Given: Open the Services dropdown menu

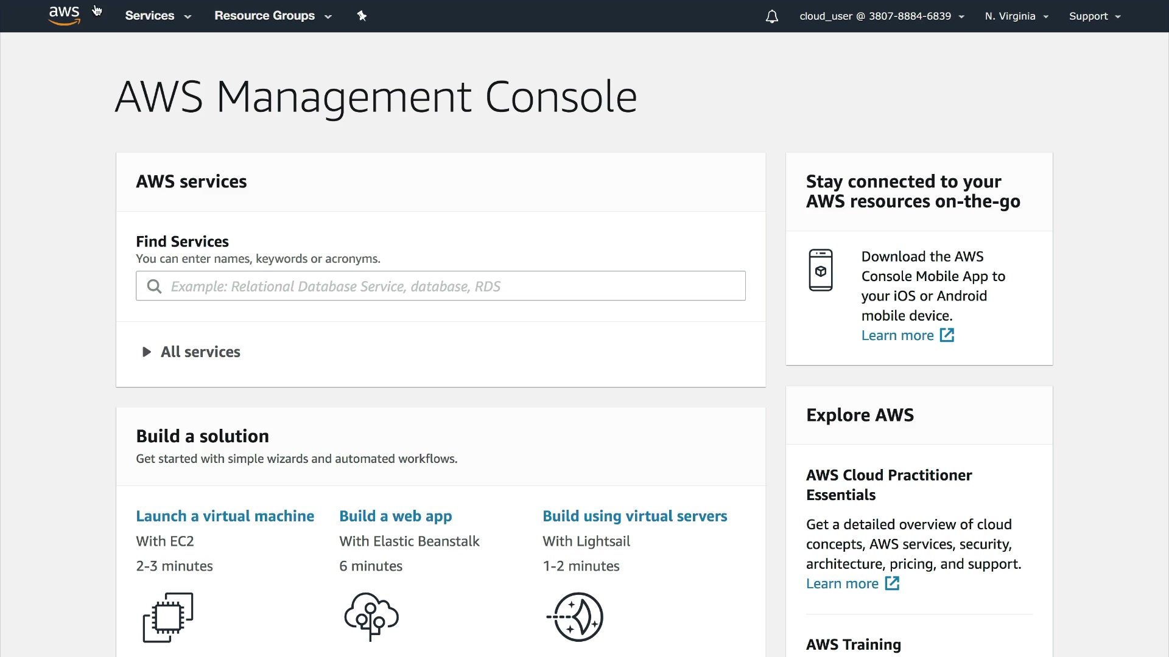Looking at the screenshot, I should click(x=158, y=16).
